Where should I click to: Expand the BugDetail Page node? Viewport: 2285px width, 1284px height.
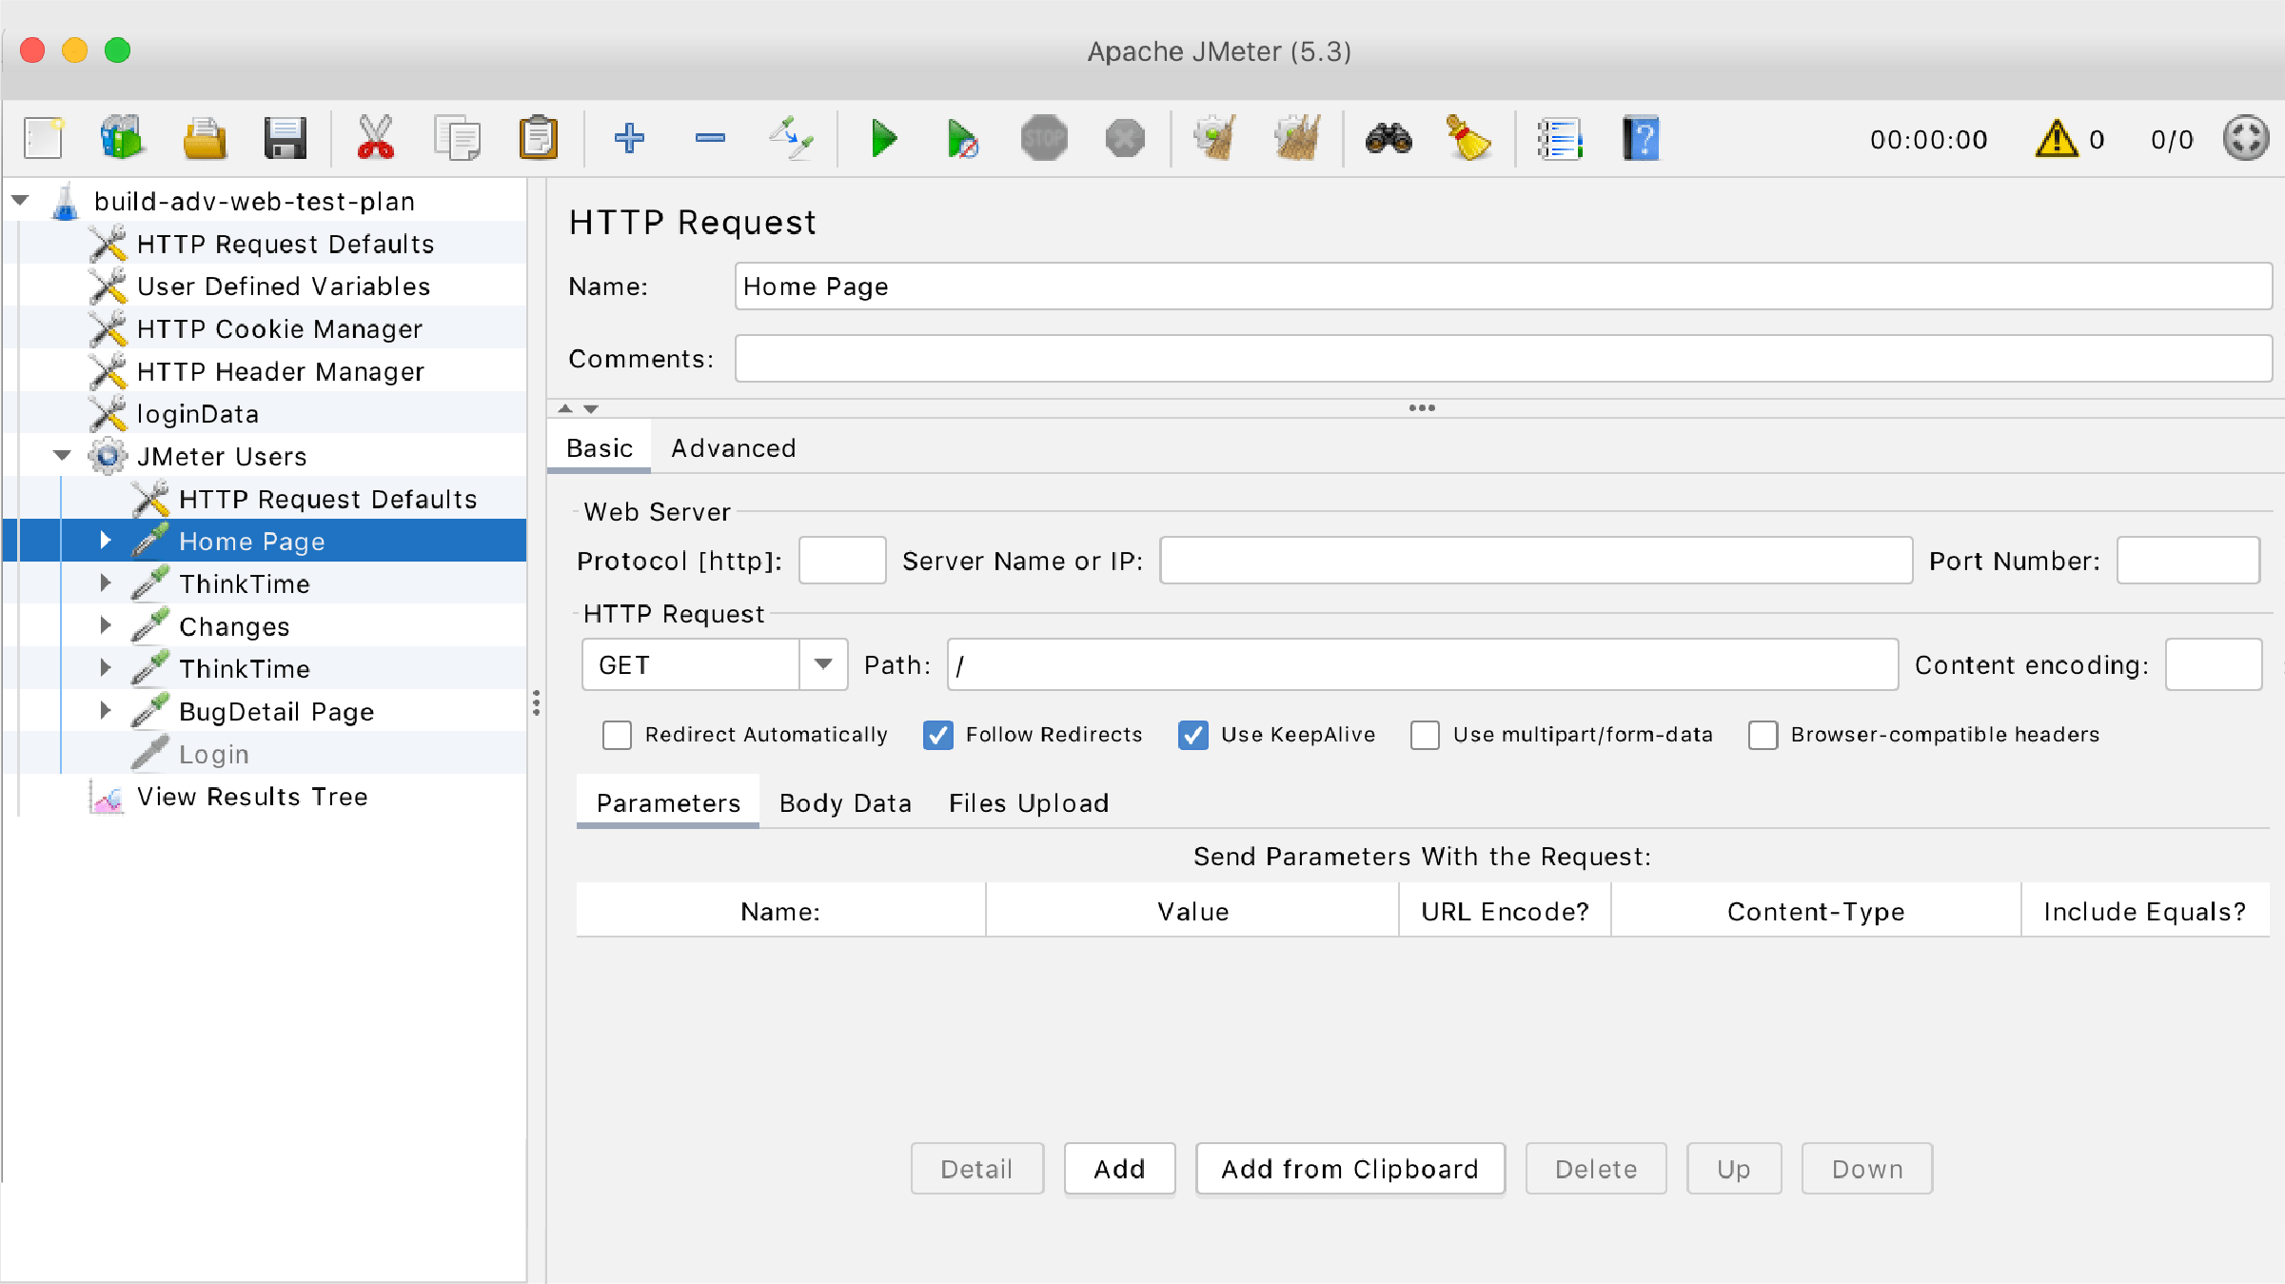tap(106, 711)
